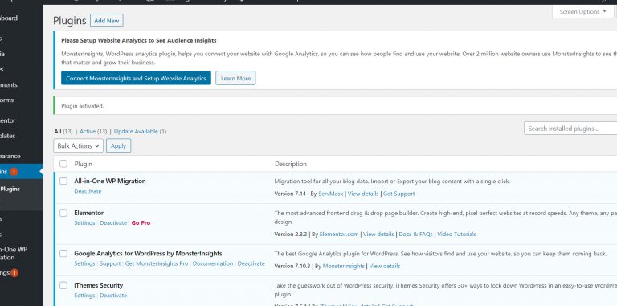Screen dimensions: 617x306
Task: Click Get Support for All-in-One Migration
Action: [399, 194]
